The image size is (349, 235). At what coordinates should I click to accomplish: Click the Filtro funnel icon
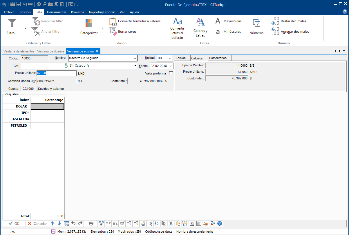12,23
